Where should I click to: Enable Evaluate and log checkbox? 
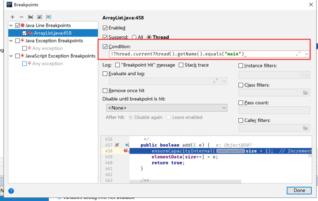click(x=105, y=74)
